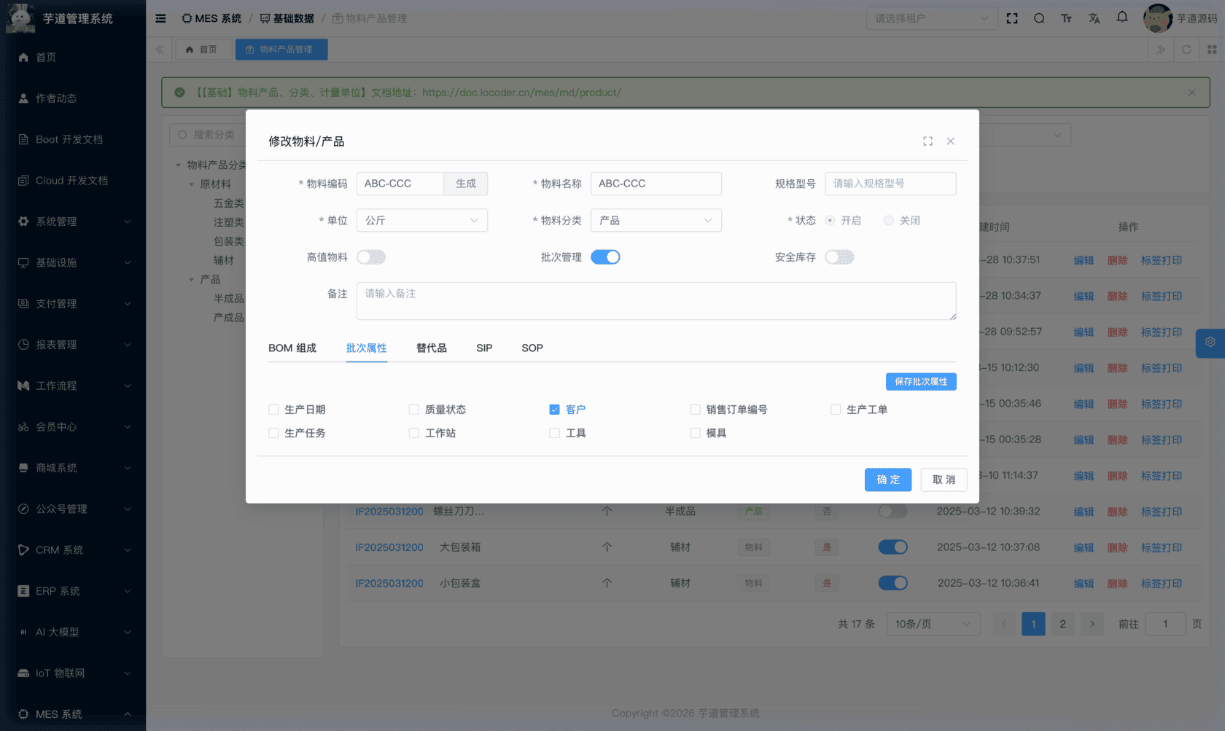Click the 规格型号 input field
1225x731 pixels.
pyautogui.click(x=890, y=184)
